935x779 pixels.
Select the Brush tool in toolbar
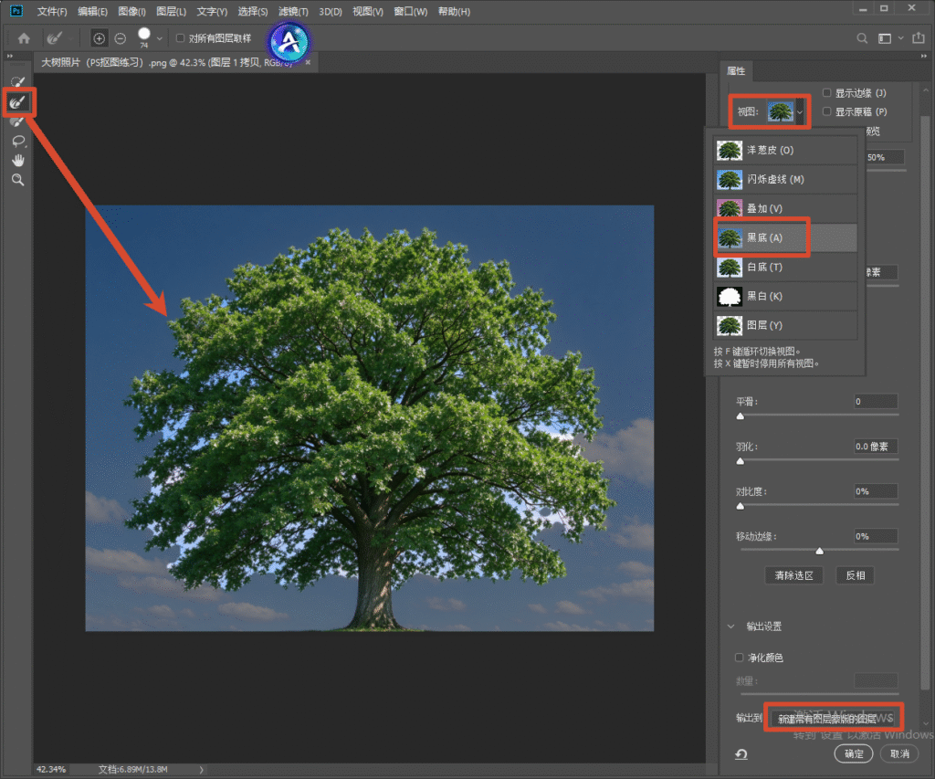[x=18, y=121]
